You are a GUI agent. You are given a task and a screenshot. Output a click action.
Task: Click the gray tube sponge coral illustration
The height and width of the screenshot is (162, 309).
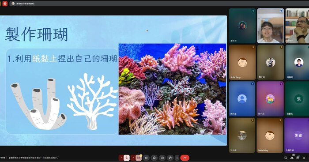coord(38,104)
